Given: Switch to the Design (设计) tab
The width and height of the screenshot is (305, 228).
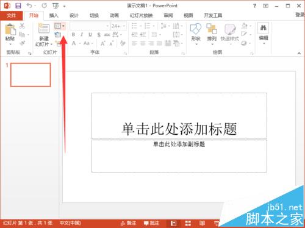Looking at the screenshot, I should tap(74, 15).
